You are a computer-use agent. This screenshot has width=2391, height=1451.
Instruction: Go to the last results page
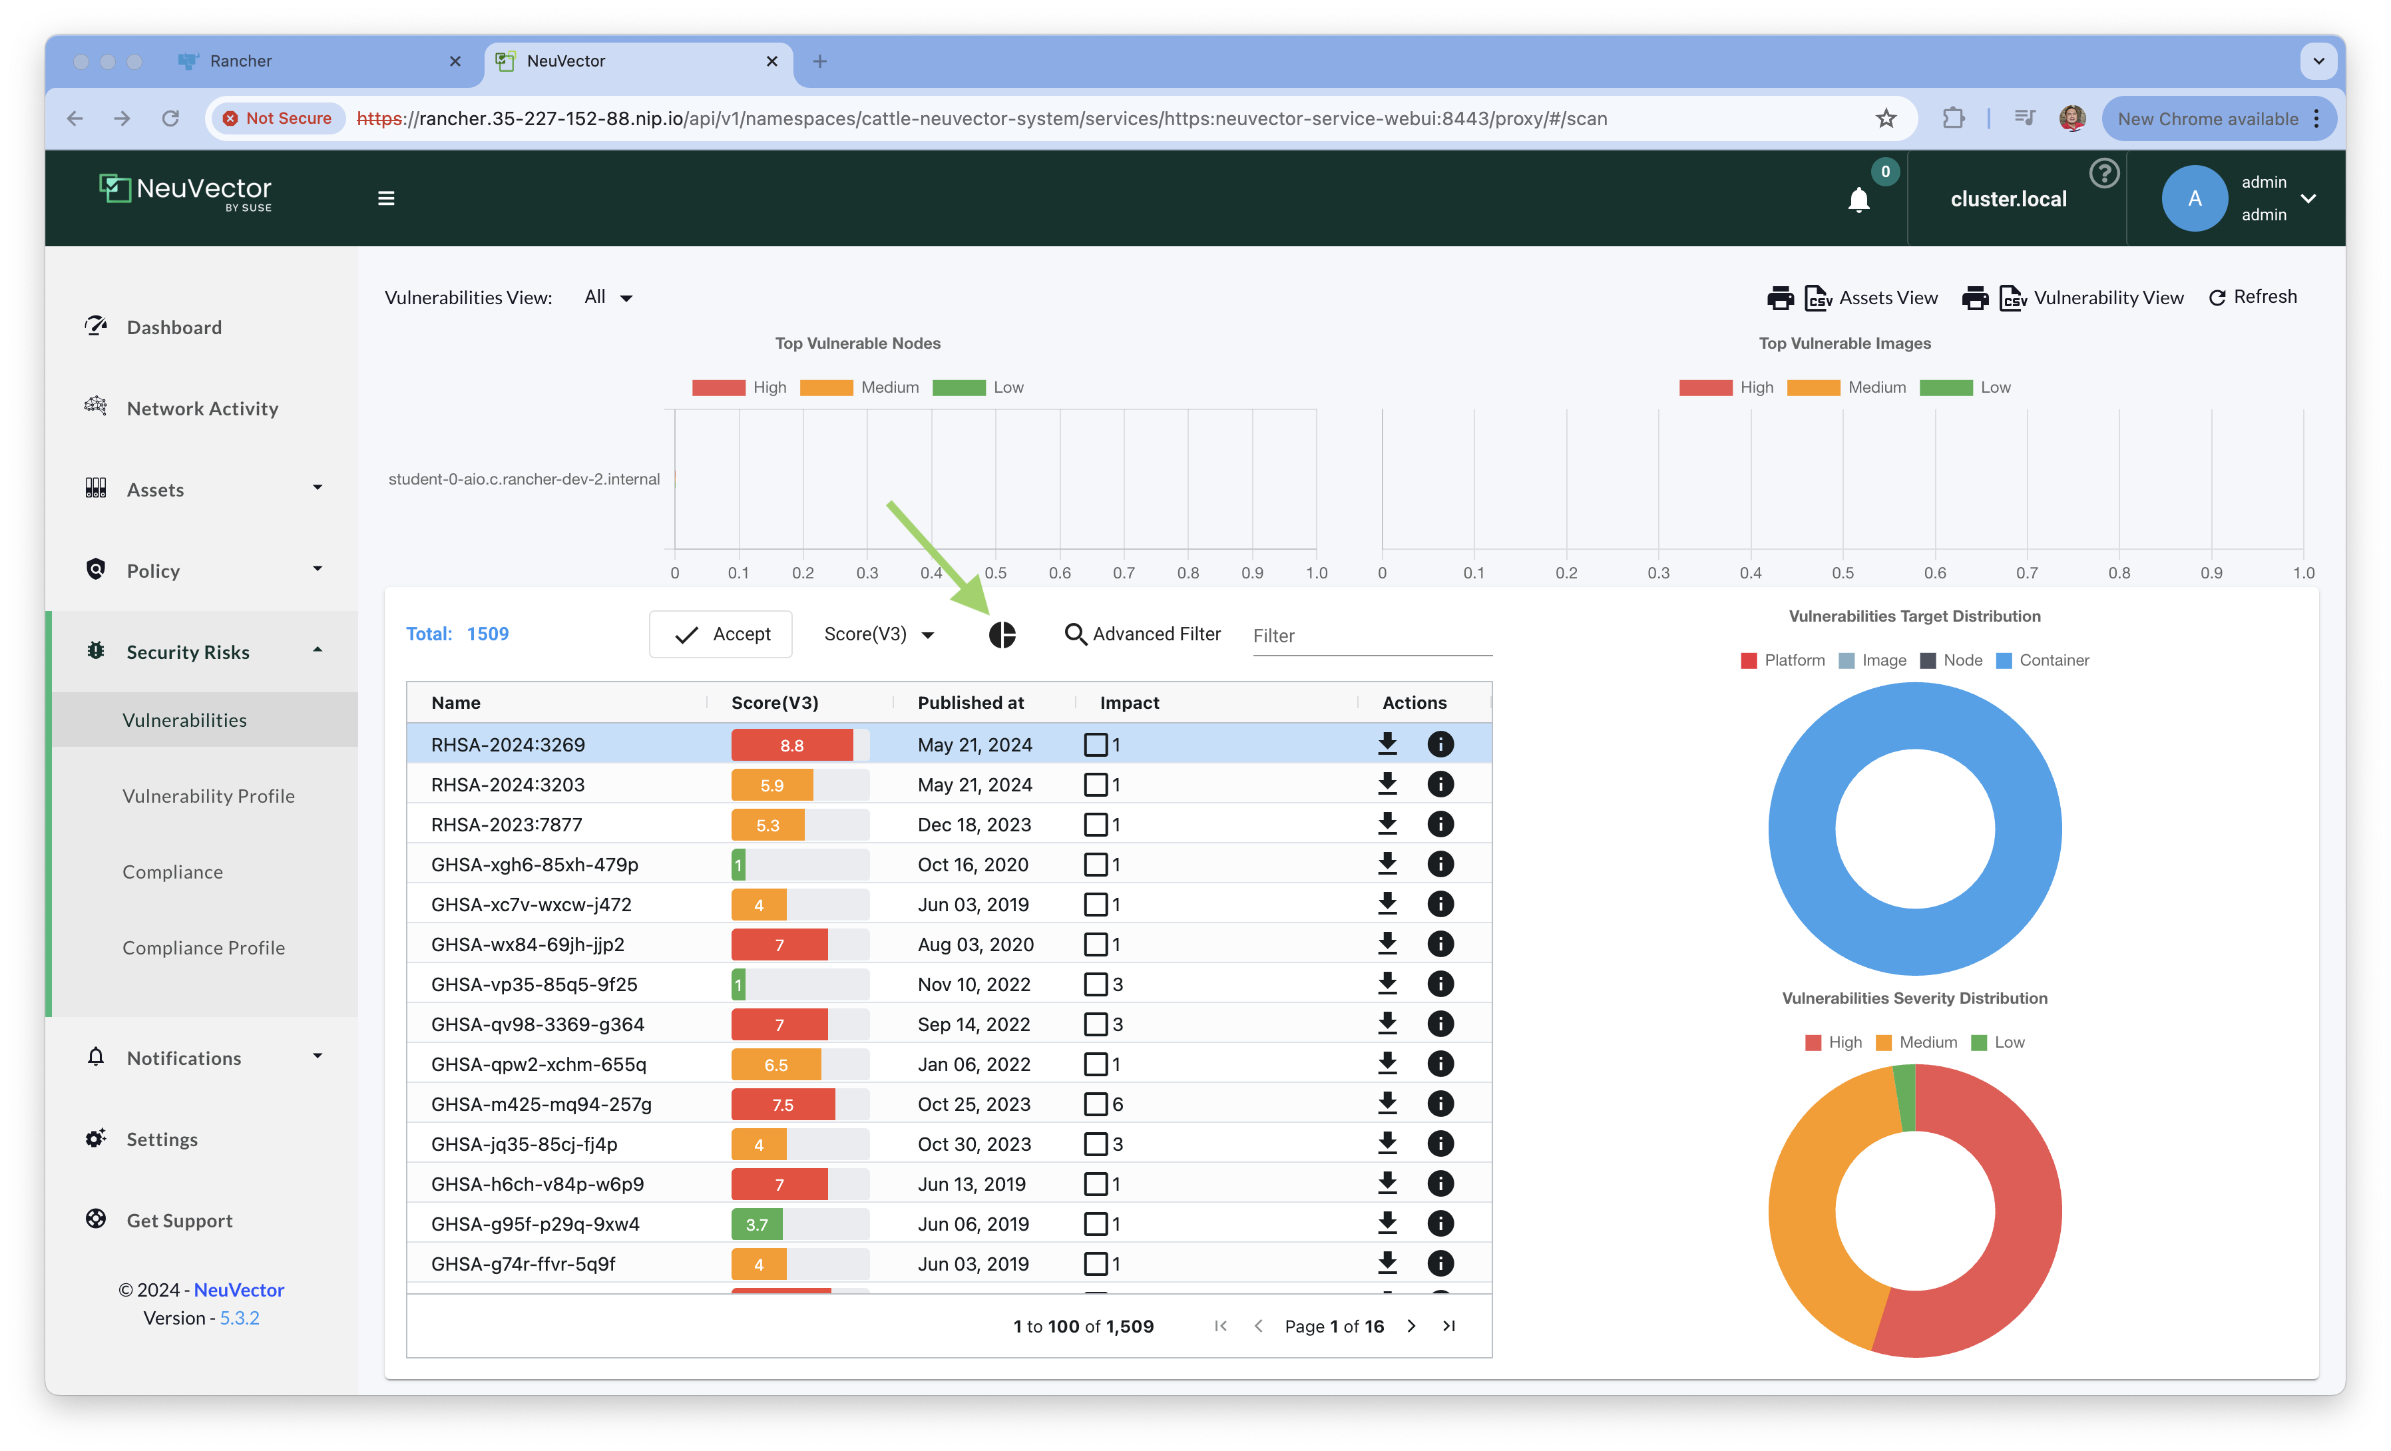coord(1448,1326)
